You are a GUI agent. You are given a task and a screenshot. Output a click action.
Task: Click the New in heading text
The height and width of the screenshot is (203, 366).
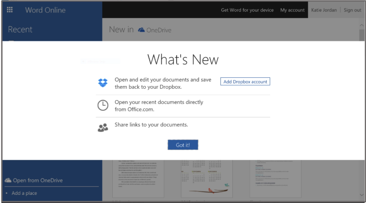click(x=121, y=30)
